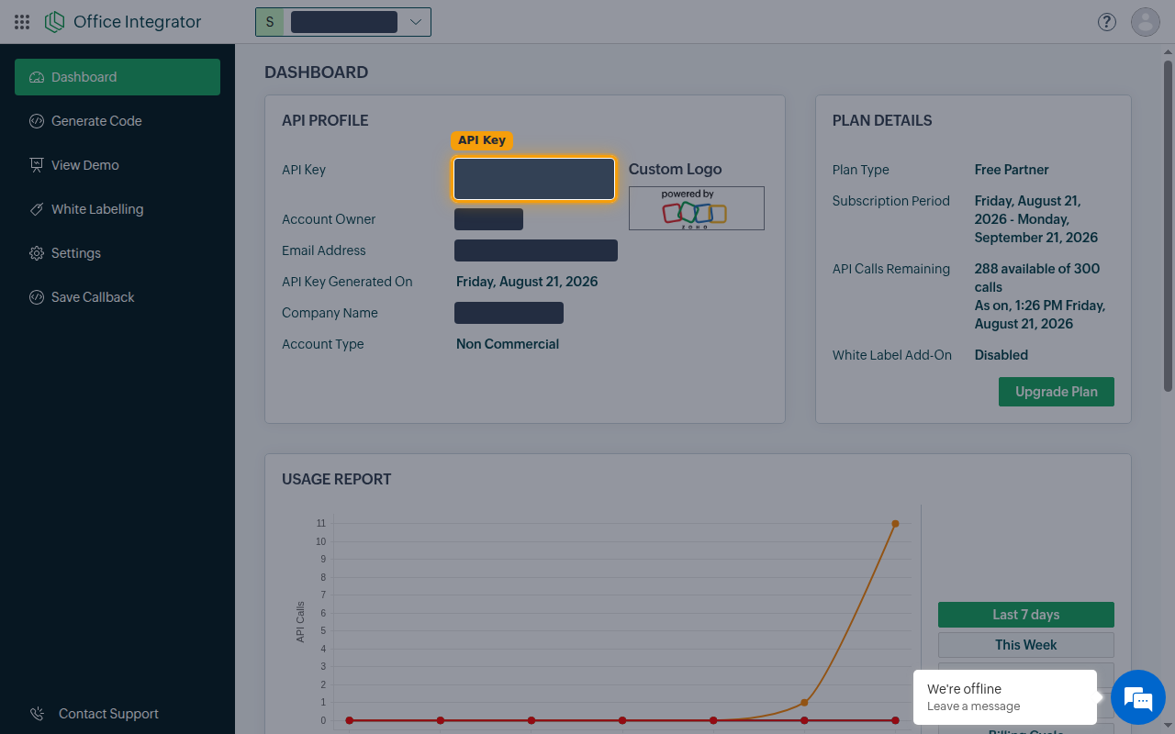The image size is (1175, 734).
Task: Open White Labelling section
Action: (x=117, y=209)
